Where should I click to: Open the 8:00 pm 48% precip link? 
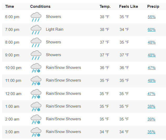tap(152, 42)
